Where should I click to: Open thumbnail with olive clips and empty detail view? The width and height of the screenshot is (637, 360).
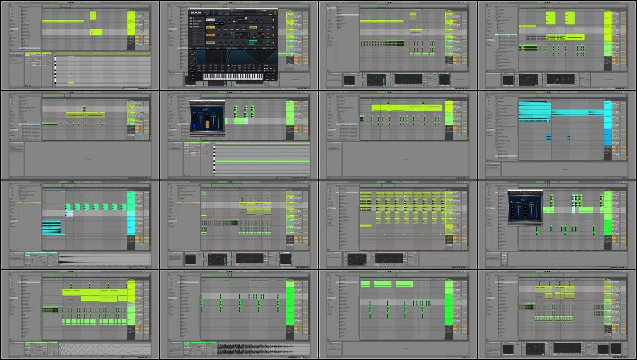[x=80, y=135]
